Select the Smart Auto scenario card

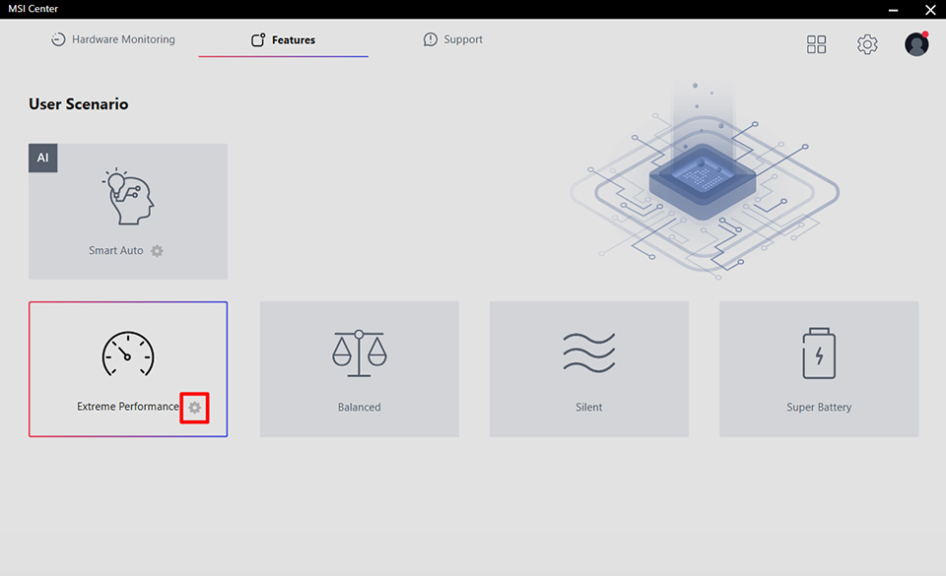128,211
